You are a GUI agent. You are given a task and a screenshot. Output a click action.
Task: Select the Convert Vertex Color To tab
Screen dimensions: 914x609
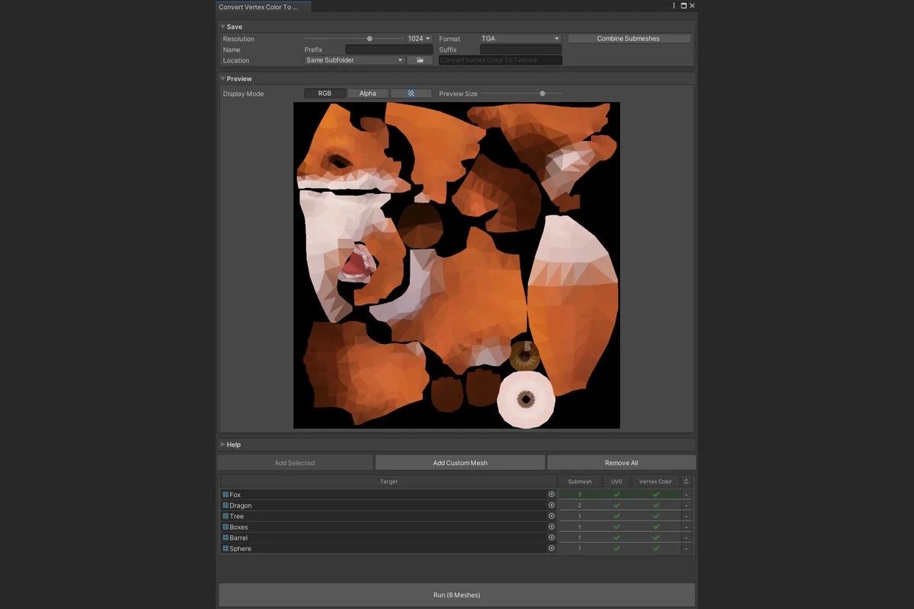(x=262, y=6)
